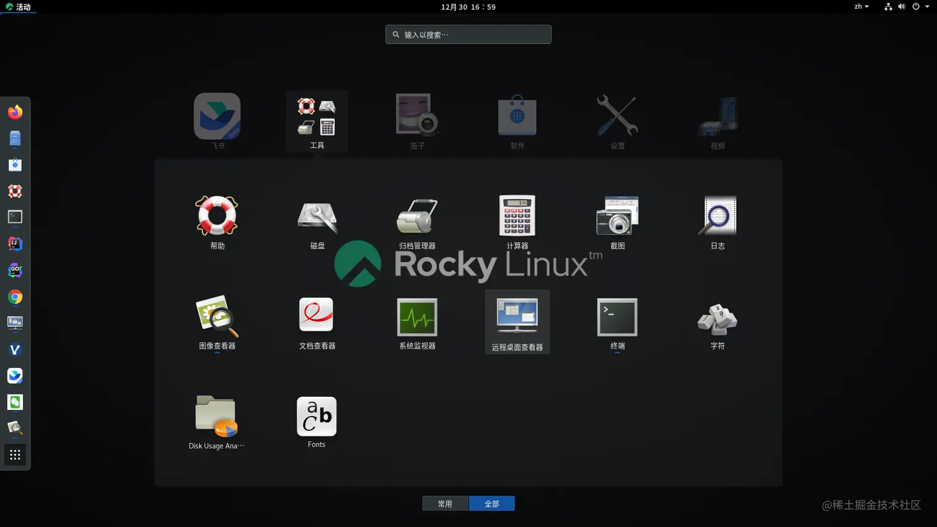Open the blue V app in the dock
Viewport: 937px width, 527px height.
click(x=15, y=349)
